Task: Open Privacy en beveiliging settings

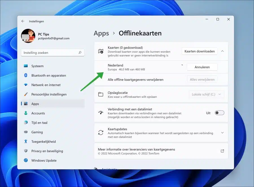Action: pos(53,151)
